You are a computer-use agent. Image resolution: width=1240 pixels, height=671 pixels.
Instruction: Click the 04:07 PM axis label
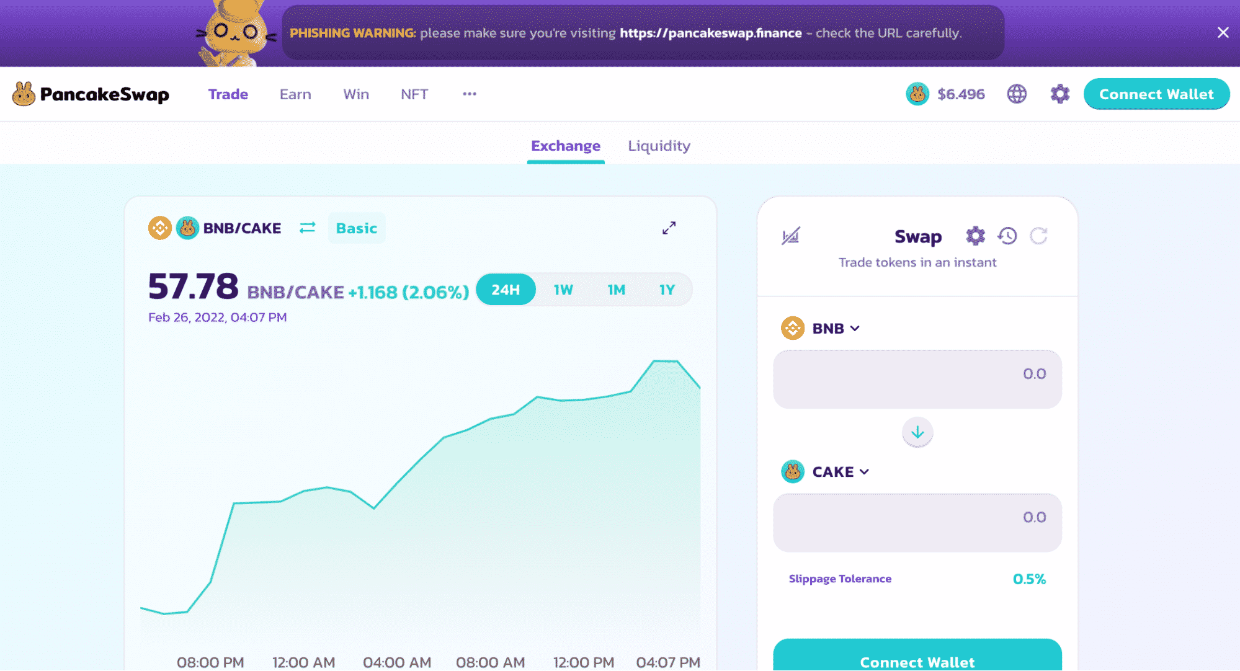(x=668, y=662)
